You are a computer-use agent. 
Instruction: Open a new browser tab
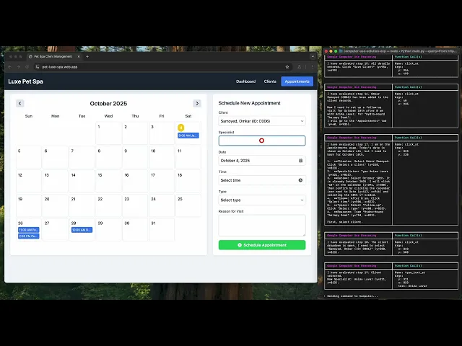(x=87, y=56)
